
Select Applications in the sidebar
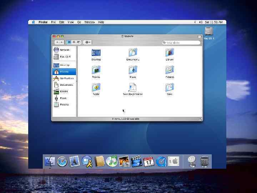[x=64, y=78]
